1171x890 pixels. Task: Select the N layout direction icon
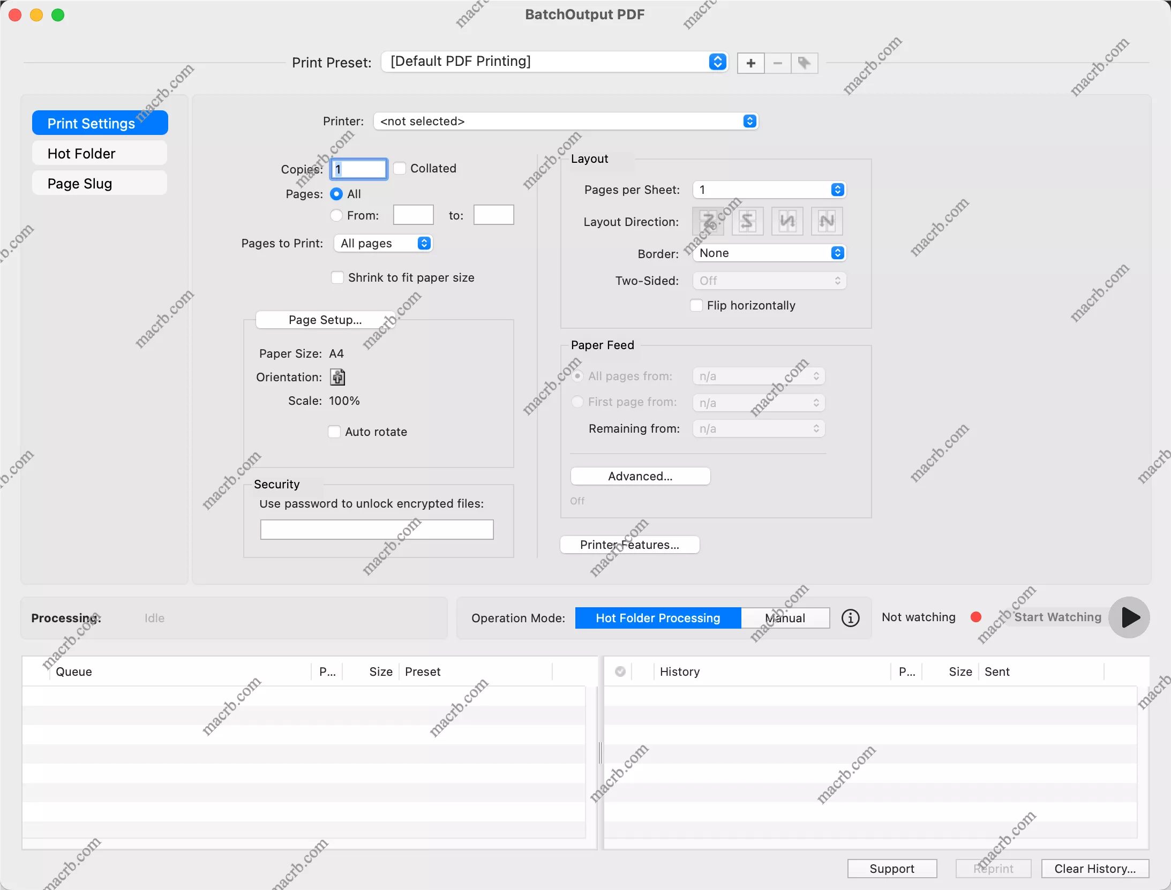(x=827, y=221)
